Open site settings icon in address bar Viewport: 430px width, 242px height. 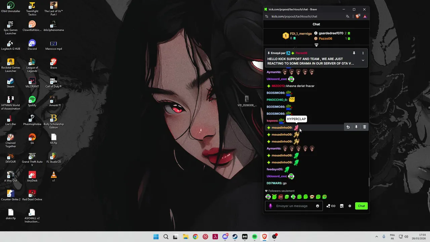tap(267, 16)
